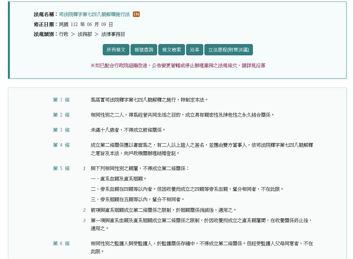This screenshot has width=353, height=259.
Task: Click paragraph 第一項與直系血親及直系姻親成立
Action: point(201,224)
